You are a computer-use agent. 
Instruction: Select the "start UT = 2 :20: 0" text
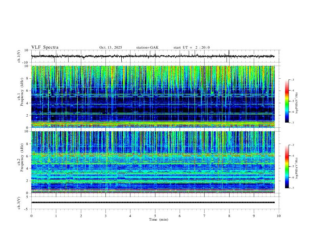pos(191,47)
